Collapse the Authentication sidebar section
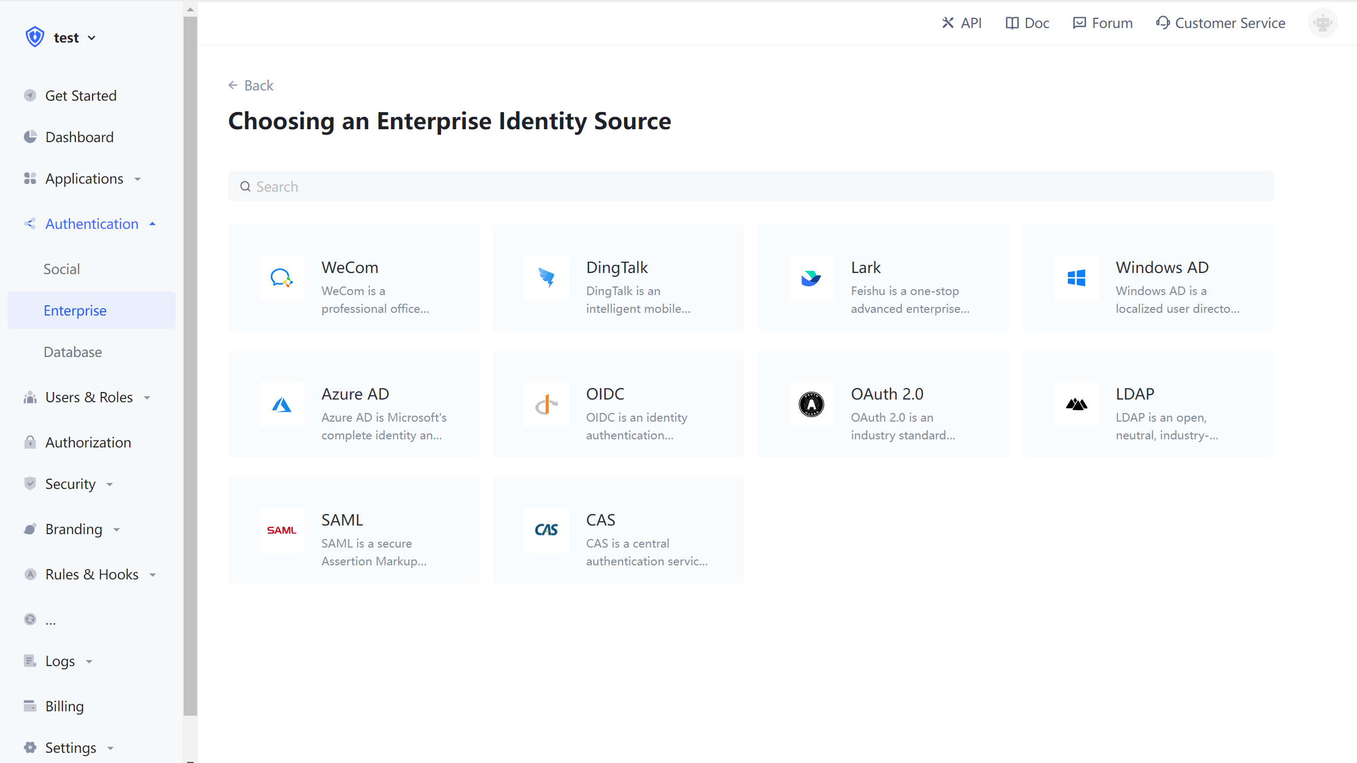This screenshot has height=763, width=1357. tap(92, 224)
